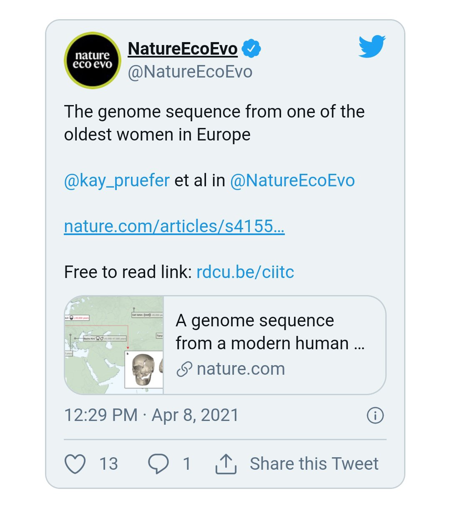
Task: Open the @kay_pruefer mention
Action: [x=117, y=180]
